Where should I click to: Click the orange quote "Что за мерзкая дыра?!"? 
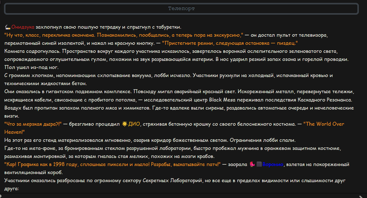click(x=33, y=124)
